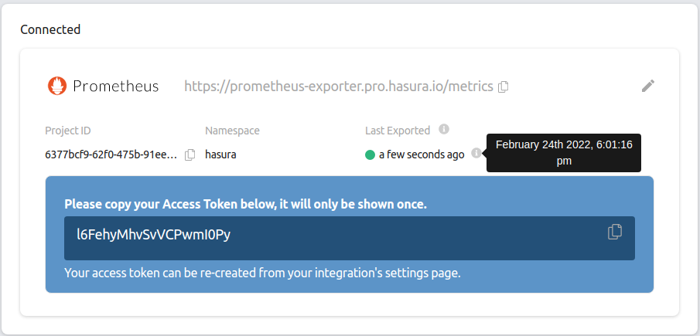This screenshot has width=700, height=336.
Task: Click the 'Prometheus' integration name
Action: (116, 86)
